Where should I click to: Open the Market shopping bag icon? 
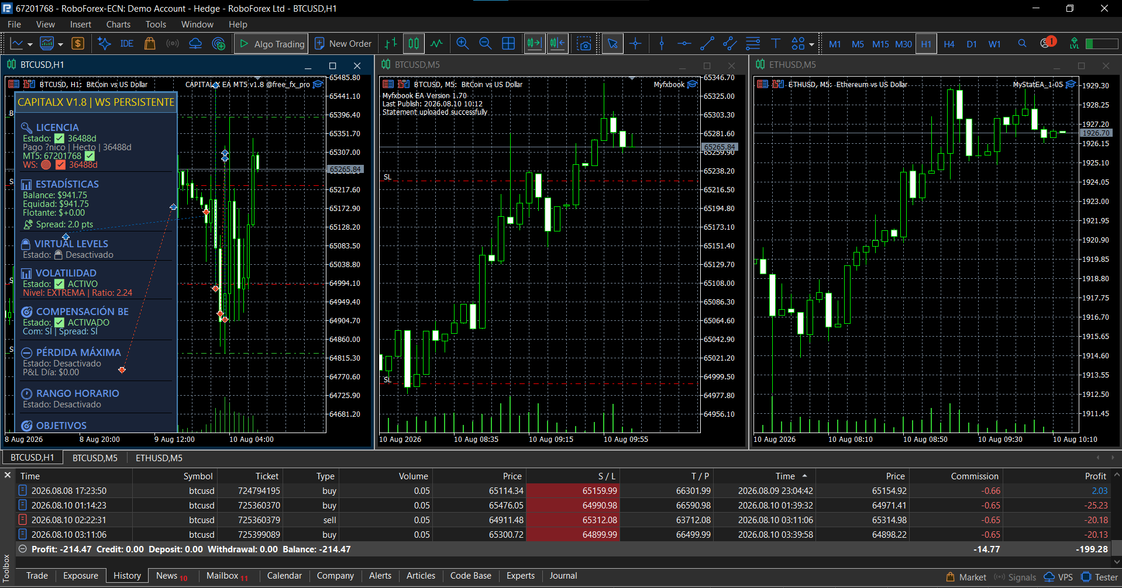pyautogui.click(x=150, y=44)
